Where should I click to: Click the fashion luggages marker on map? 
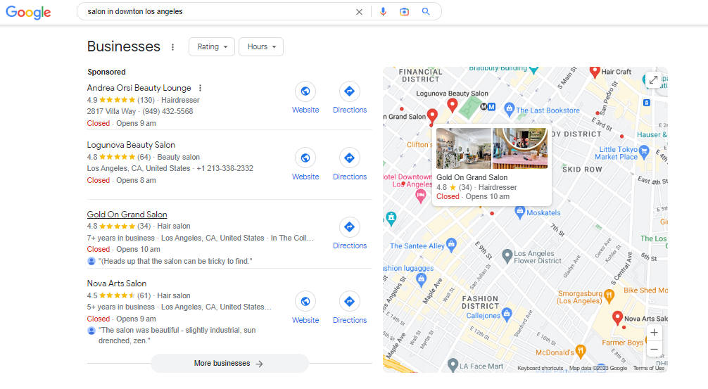coord(422,280)
